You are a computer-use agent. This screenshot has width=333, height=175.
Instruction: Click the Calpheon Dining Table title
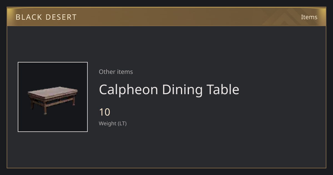point(169,89)
